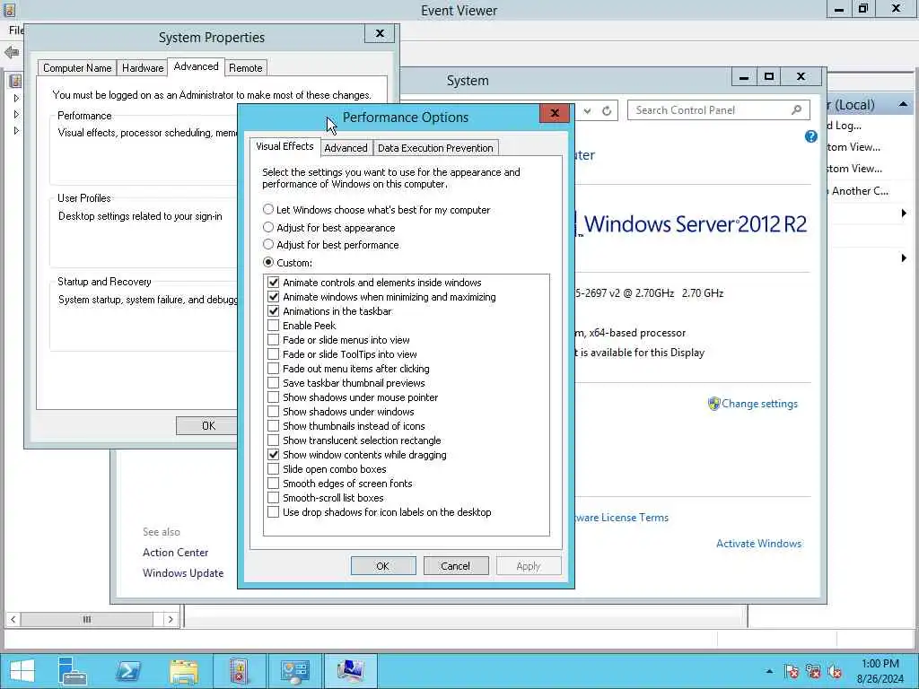Check Fade or slide menus into view
The height and width of the screenshot is (689, 919).
point(273,340)
